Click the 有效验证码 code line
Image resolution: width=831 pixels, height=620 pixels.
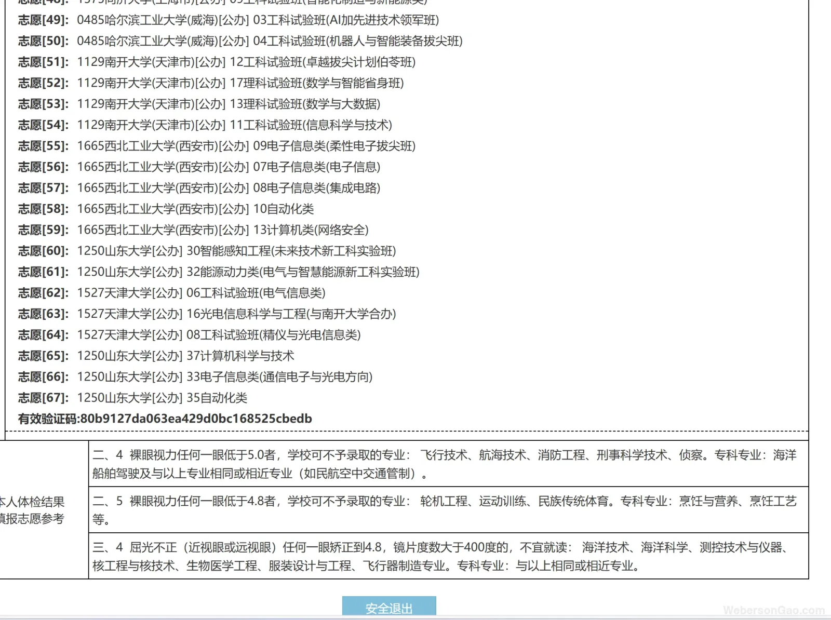pos(165,419)
